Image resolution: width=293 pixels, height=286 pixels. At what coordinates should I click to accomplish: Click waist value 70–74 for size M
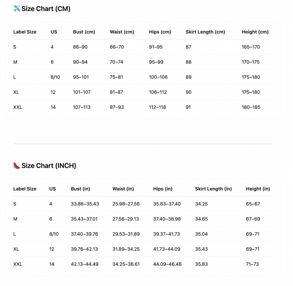117,62
